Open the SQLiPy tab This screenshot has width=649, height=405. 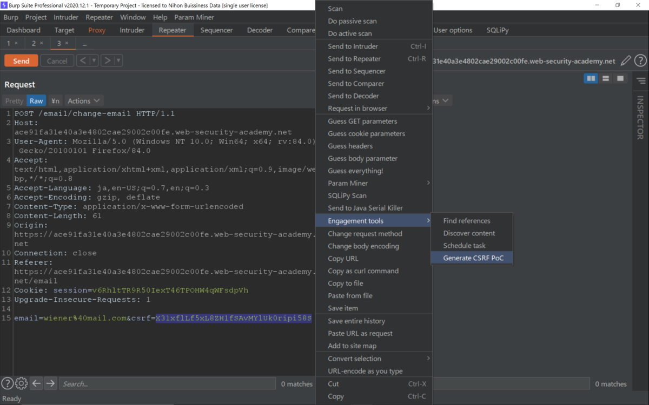coord(498,30)
